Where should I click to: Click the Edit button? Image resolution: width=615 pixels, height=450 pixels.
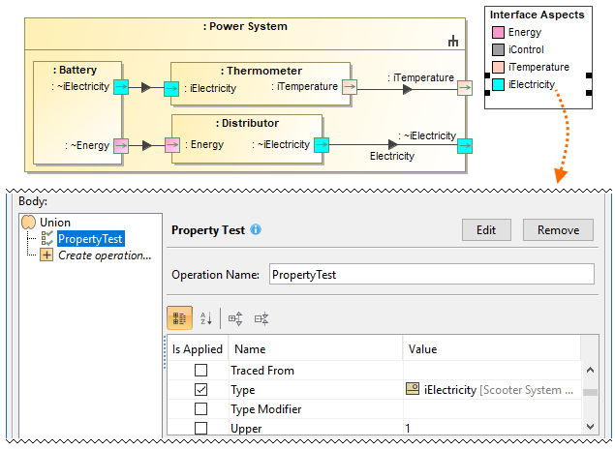[486, 229]
